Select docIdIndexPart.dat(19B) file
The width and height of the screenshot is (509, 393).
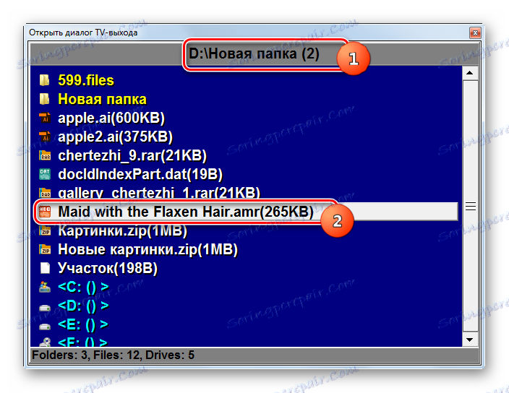(x=140, y=174)
